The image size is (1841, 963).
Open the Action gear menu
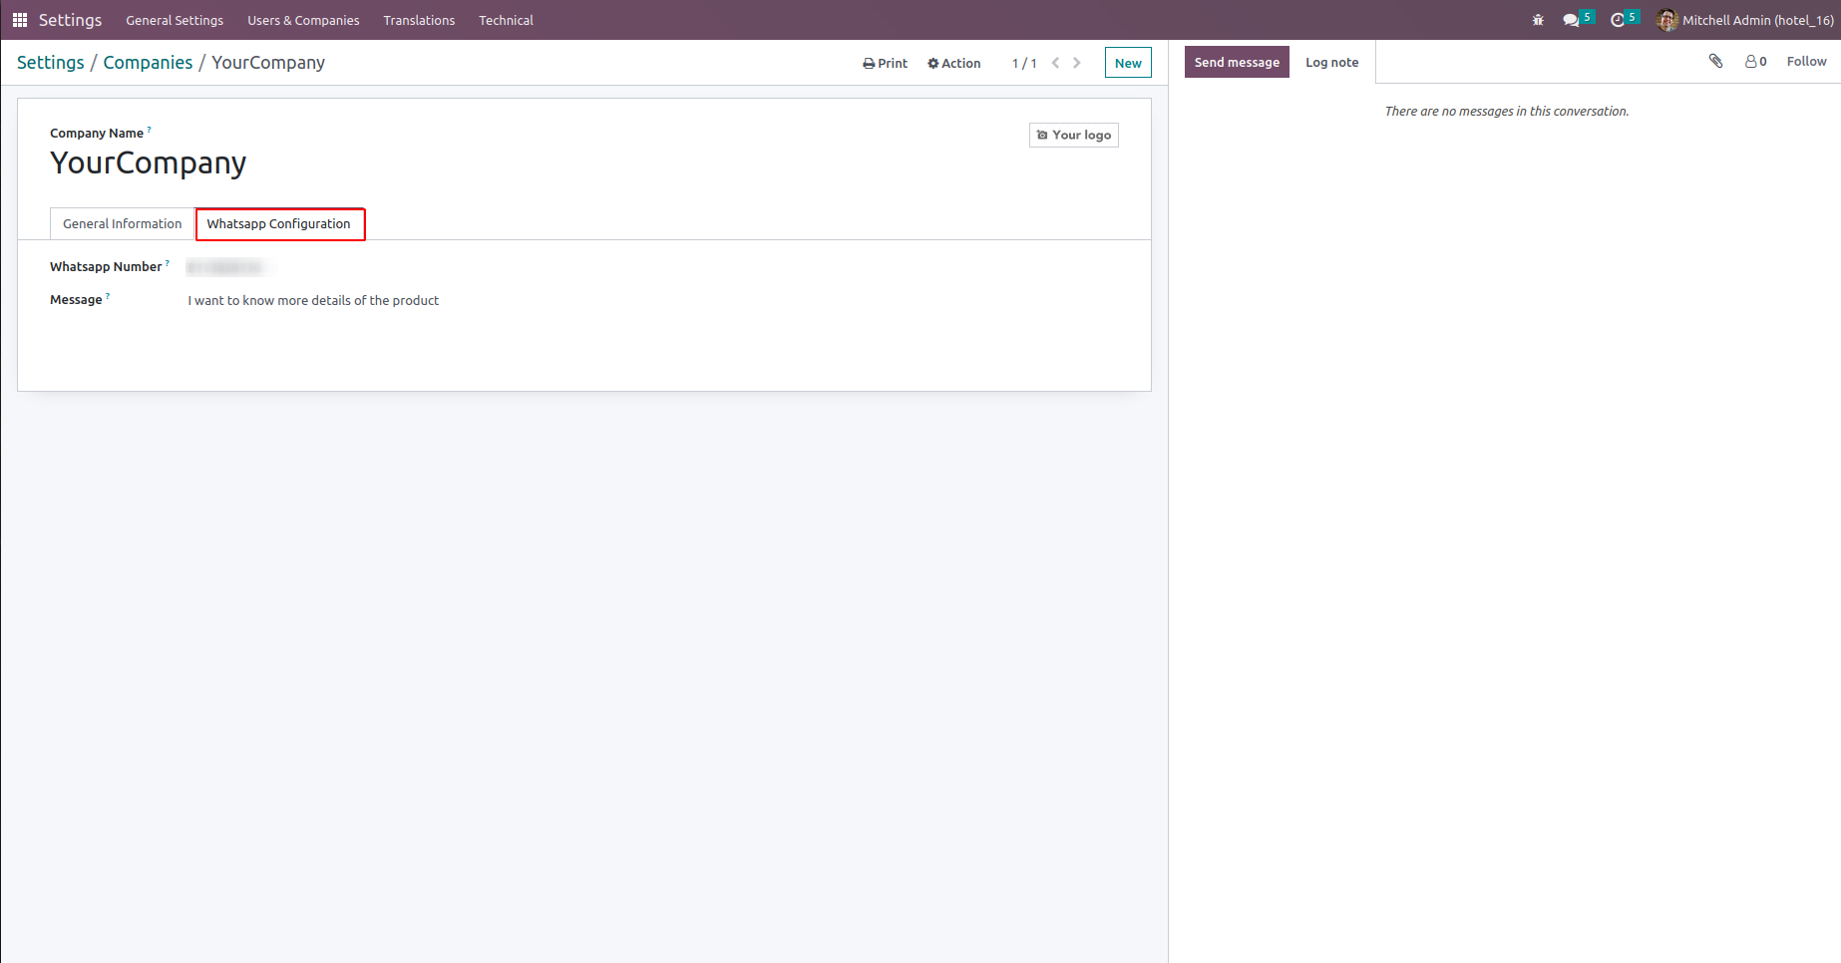pos(954,63)
